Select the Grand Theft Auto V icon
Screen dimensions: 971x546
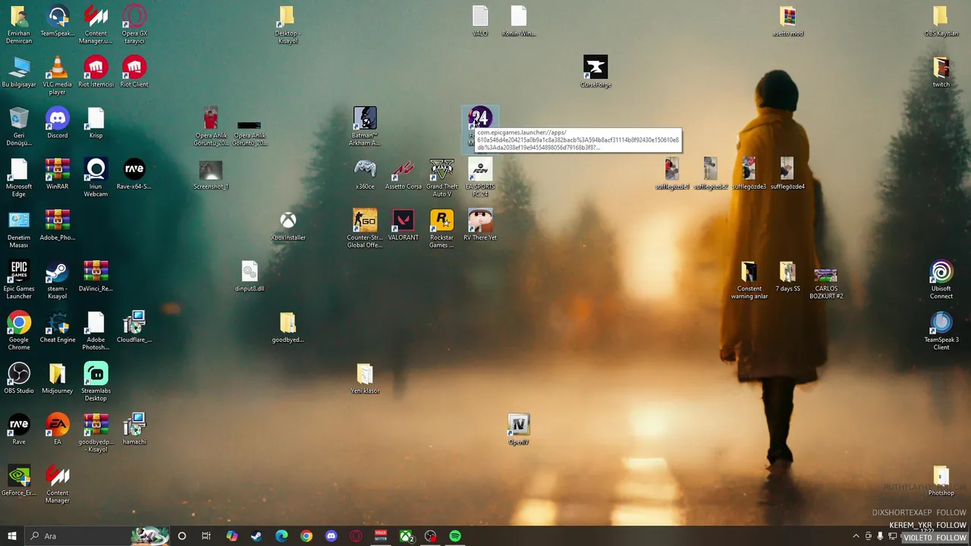click(x=442, y=178)
